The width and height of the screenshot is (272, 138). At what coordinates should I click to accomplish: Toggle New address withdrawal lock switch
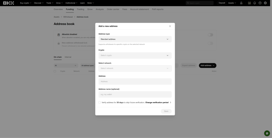(210, 43)
